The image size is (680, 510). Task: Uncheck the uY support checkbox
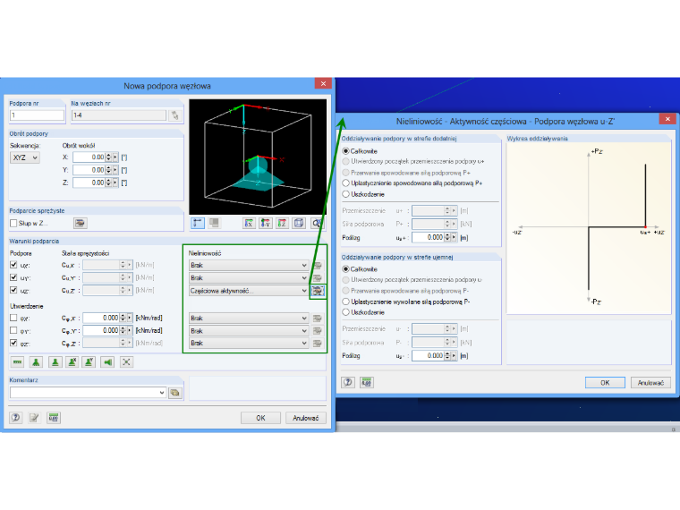tap(13, 277)
